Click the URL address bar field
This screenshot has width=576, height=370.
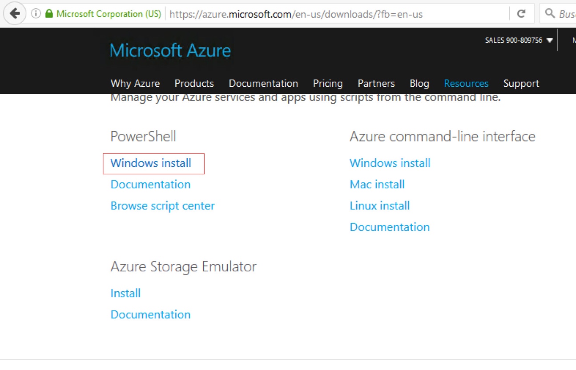338,14
